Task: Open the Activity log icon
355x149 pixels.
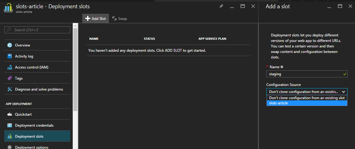Action: click(10, 56)
